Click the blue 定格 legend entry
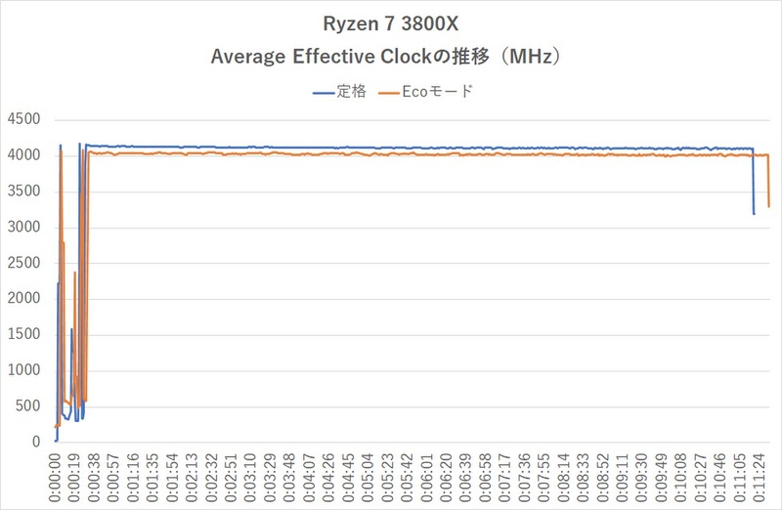 (x=339, y=92)
